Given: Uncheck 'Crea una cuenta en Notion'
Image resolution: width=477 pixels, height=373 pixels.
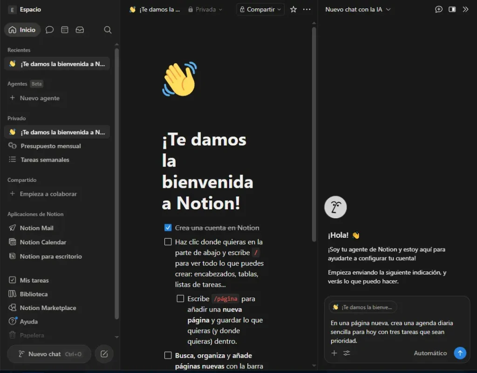Looking at the screenshot, I should [x=168, y=228].
